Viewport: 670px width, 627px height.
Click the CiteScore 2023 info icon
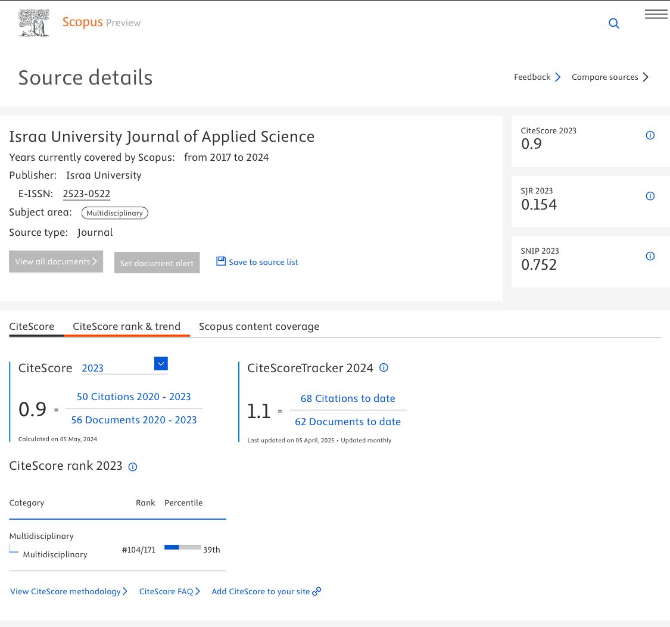point(650,135)
